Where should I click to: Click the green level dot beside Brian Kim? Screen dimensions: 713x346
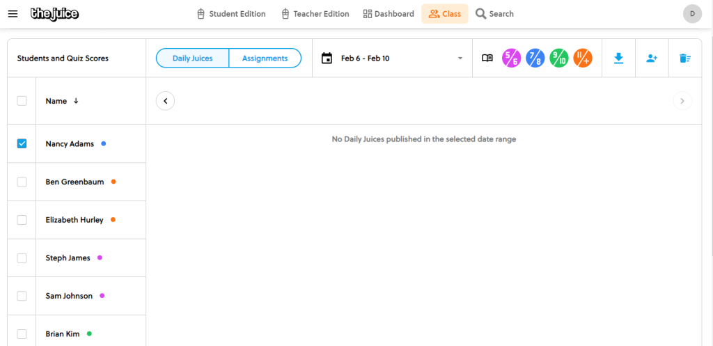89,333
